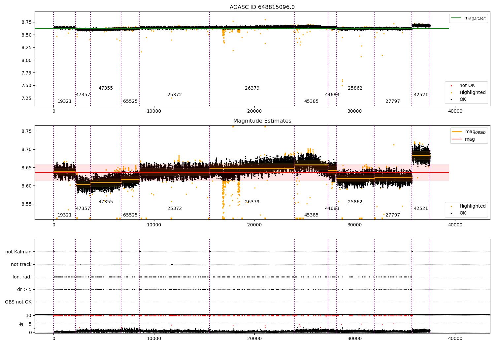Click the 'not track' row label
This screenshot has height=346, width=495.
coord(21,264)
